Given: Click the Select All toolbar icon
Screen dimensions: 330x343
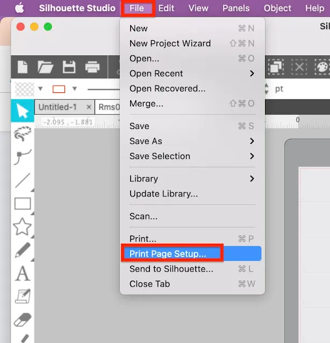Looking at the screenshot, I should pyautogui.click(x=276, y=67).
